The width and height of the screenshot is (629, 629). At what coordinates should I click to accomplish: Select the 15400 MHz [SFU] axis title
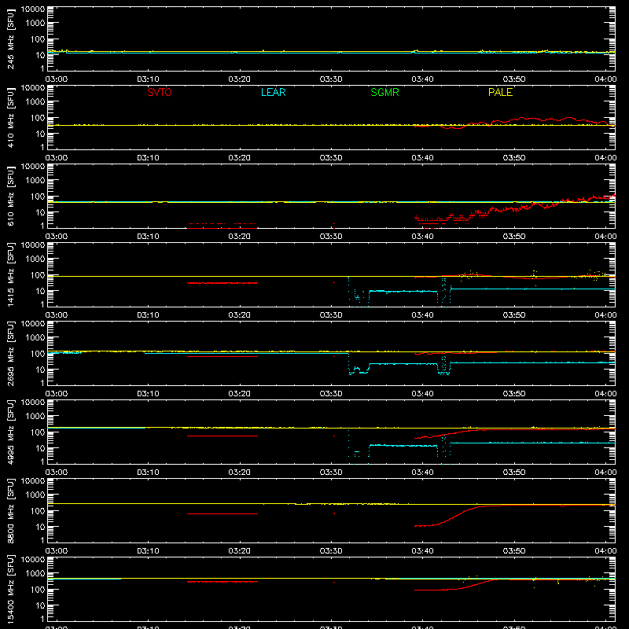click(10, 589)
